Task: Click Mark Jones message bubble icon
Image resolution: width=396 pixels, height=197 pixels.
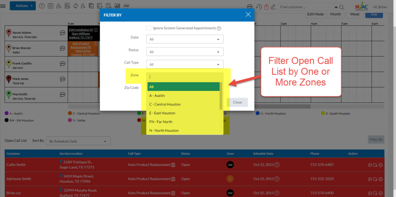Action: [63, 79]
